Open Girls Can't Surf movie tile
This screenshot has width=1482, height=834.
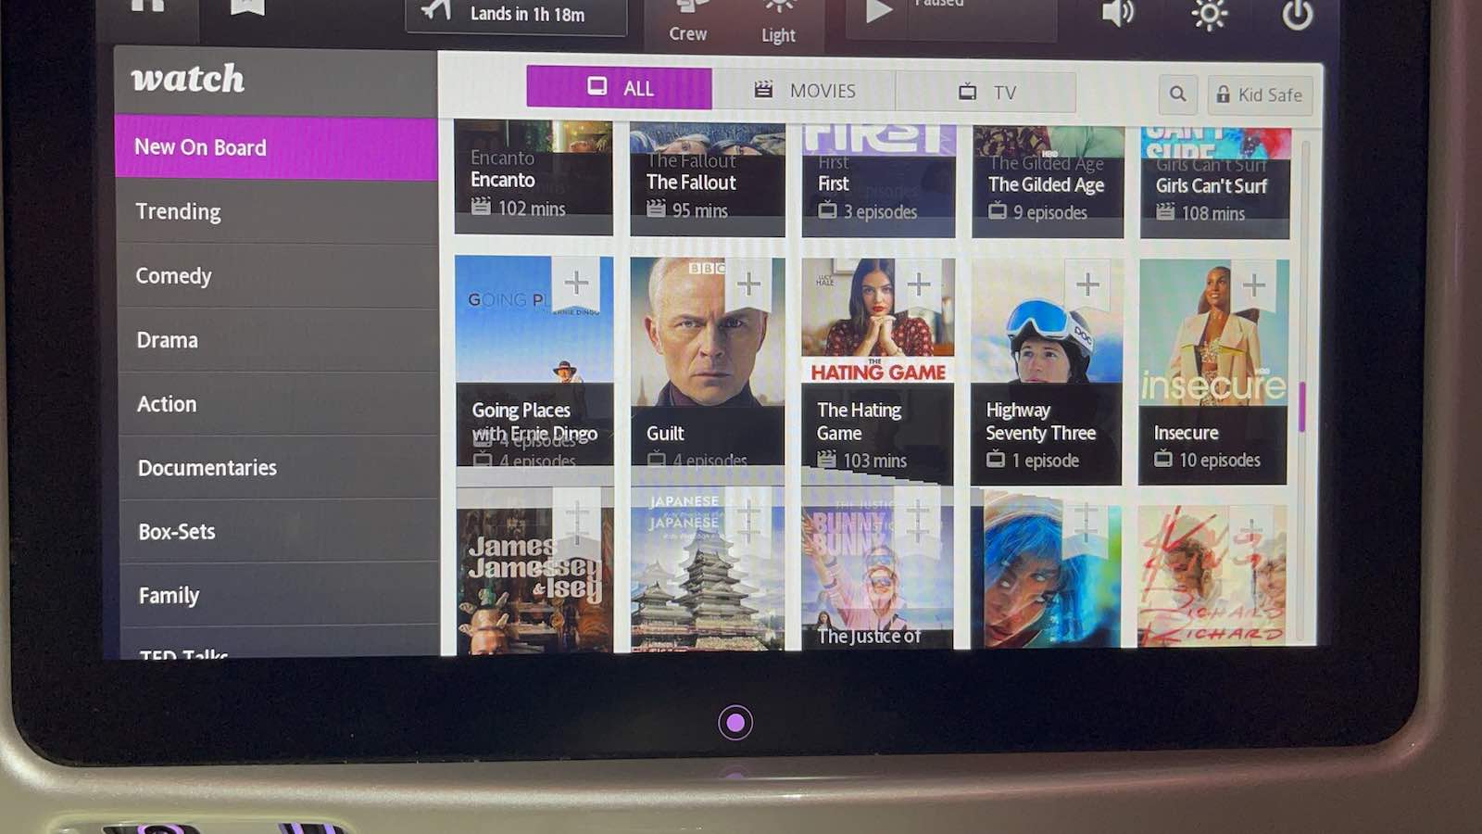point(1215,184)
